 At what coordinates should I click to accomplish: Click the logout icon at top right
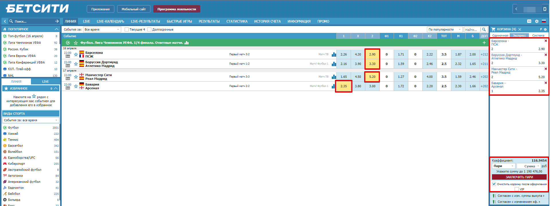[545, 9]
